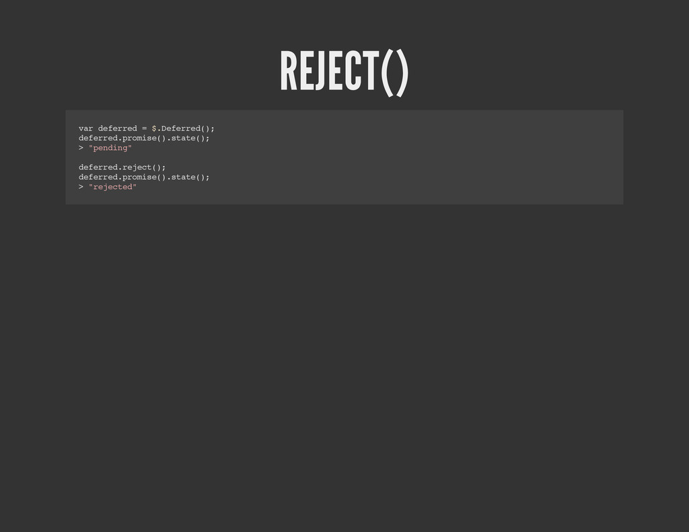Click the reject method name in deferred.reject()
The height and width of the screenshot is (532, 689).
coord(137,167)
